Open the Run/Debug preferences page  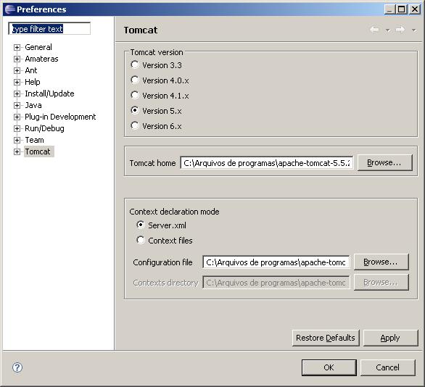coord(44,128)
